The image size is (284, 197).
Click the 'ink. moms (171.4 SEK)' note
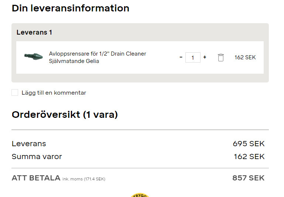(x=83, y=179)
